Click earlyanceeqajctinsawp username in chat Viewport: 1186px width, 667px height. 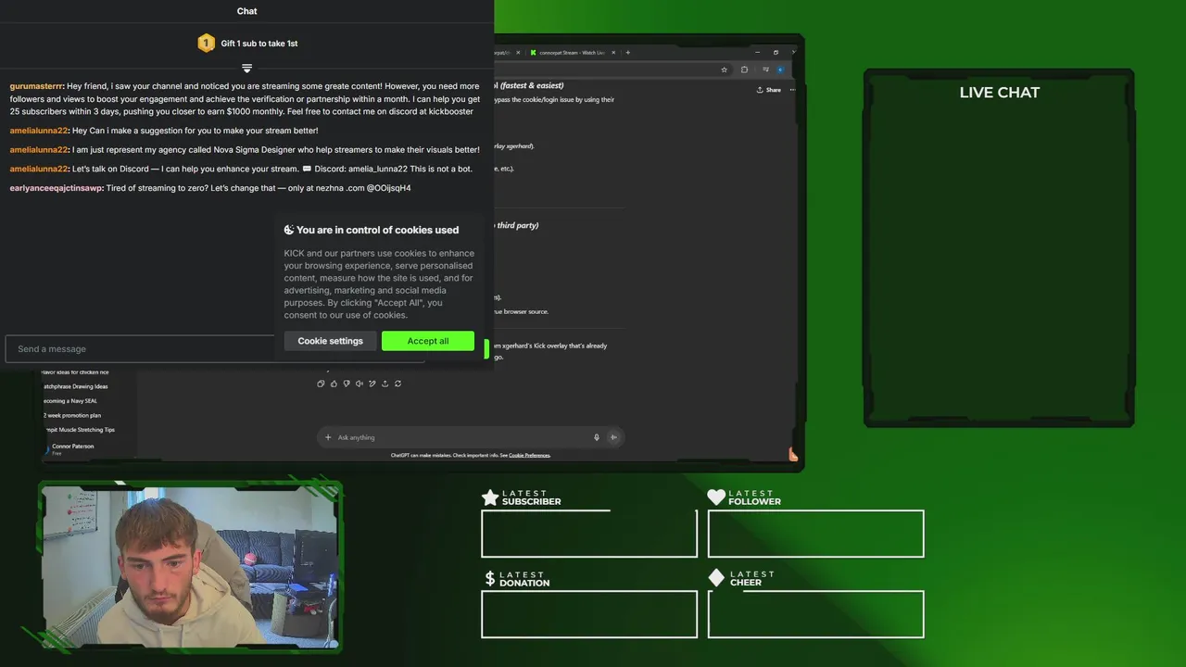(57, 188)
